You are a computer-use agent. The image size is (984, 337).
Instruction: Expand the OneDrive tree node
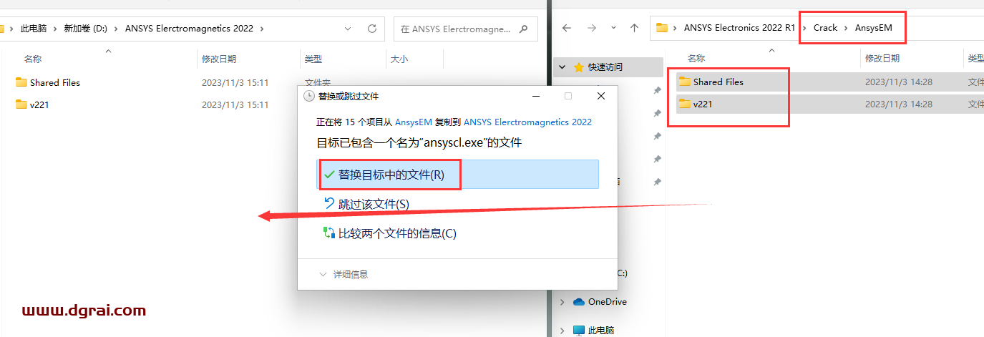click(x=562, y=301)
